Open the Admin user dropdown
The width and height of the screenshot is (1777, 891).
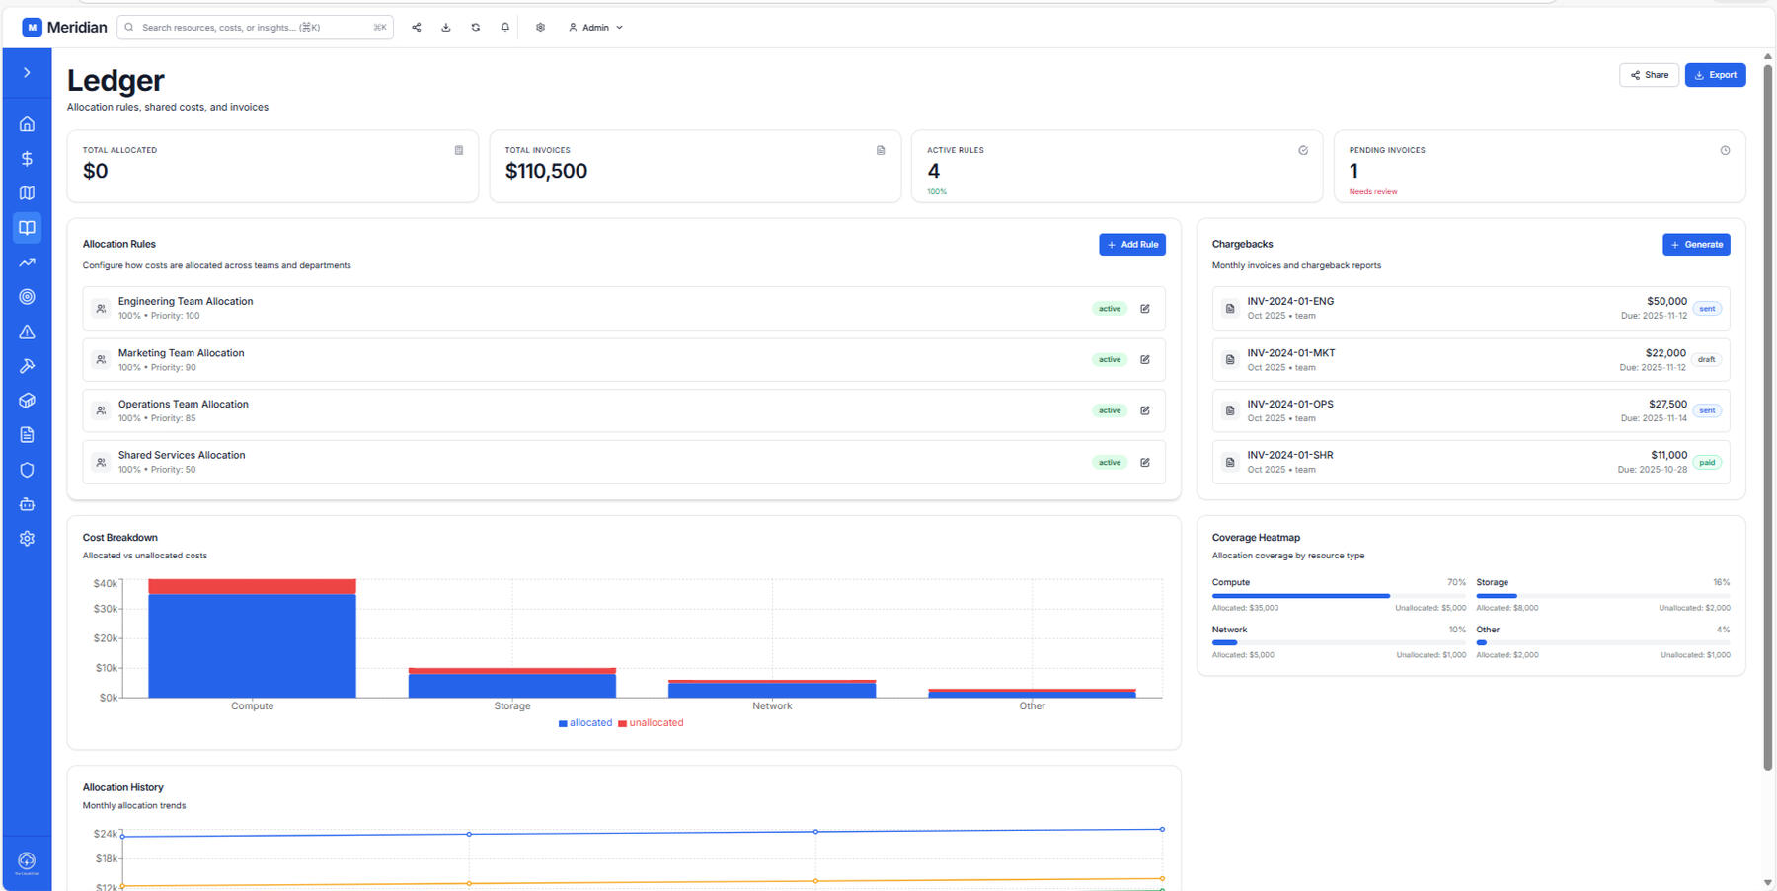[595, 28]
